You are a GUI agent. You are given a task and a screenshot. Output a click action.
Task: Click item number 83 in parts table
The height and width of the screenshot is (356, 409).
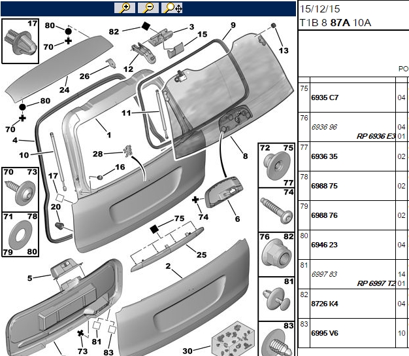point(304,324)
